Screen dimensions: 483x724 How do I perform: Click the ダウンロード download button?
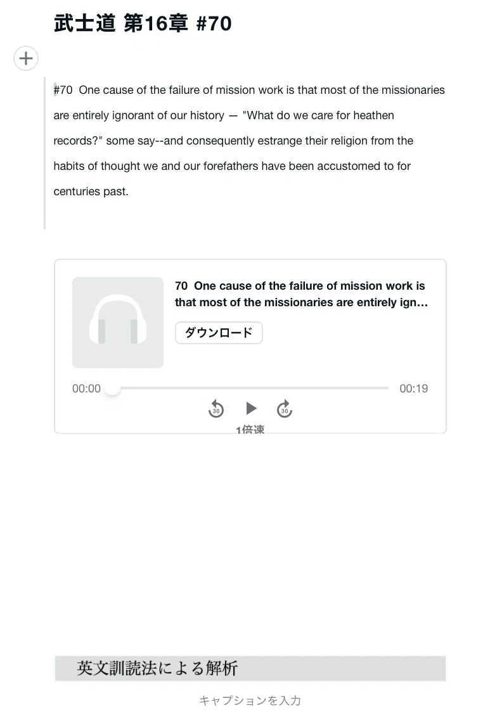(219, 332)
